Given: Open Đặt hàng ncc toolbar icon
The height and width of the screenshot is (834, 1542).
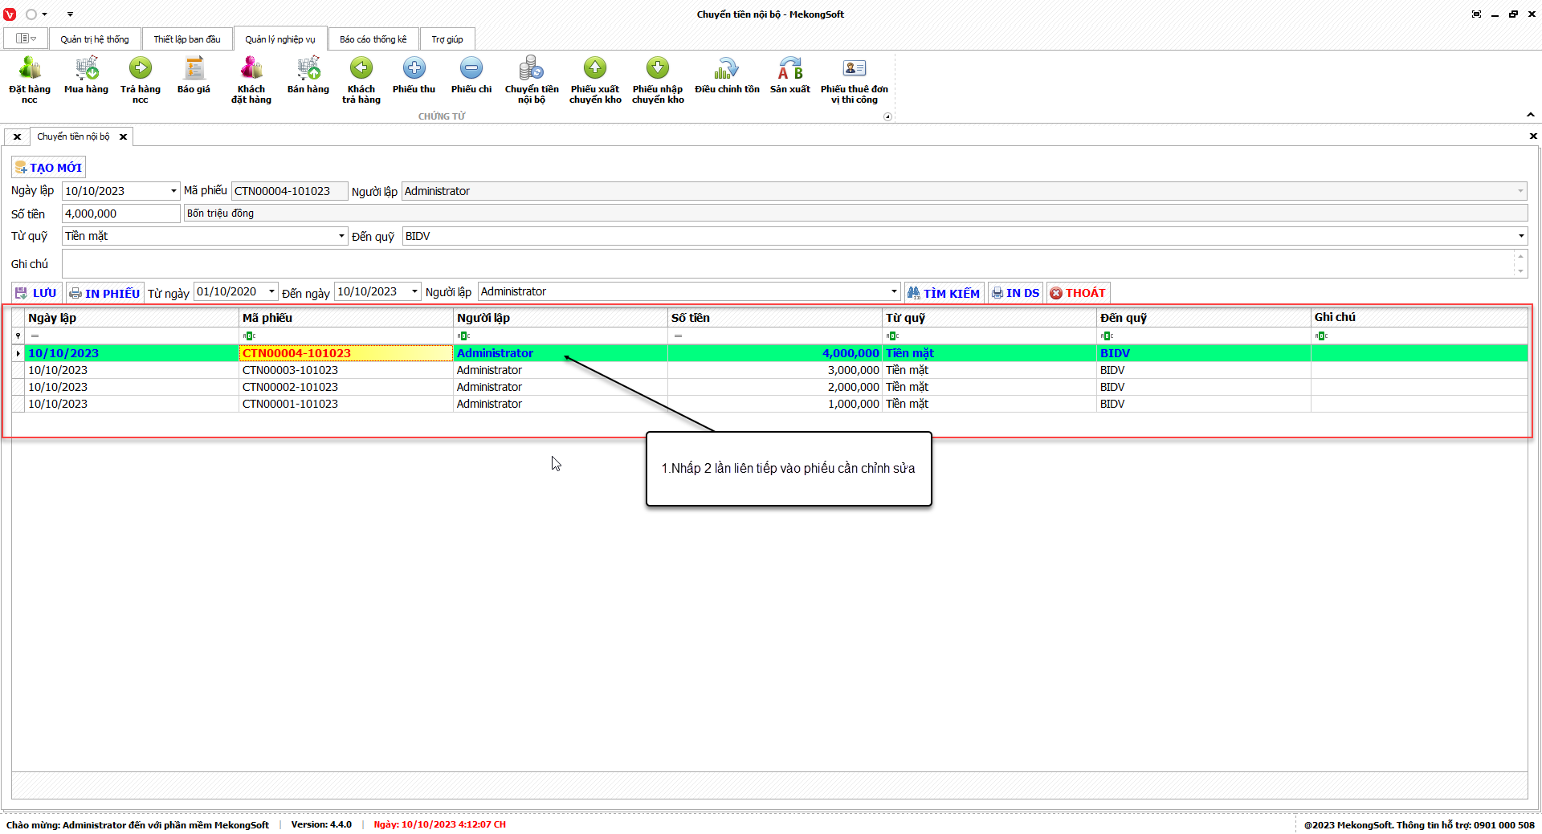Looking at the screenshot, I should pyautogui.click(x=30, y=79).
